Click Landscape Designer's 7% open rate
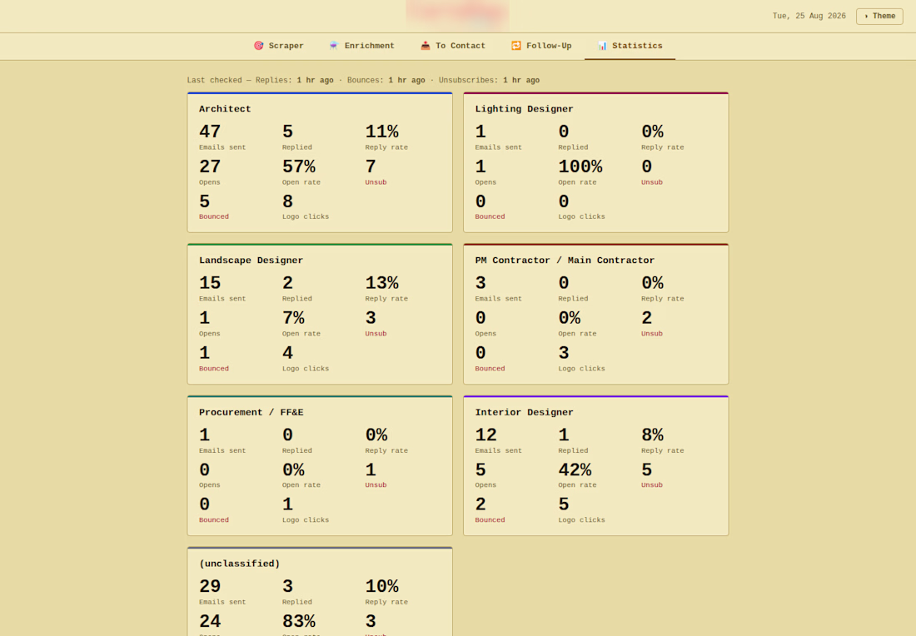 point(293,318)
